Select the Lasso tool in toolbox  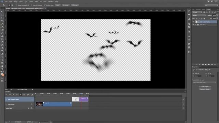click(2, 18)
